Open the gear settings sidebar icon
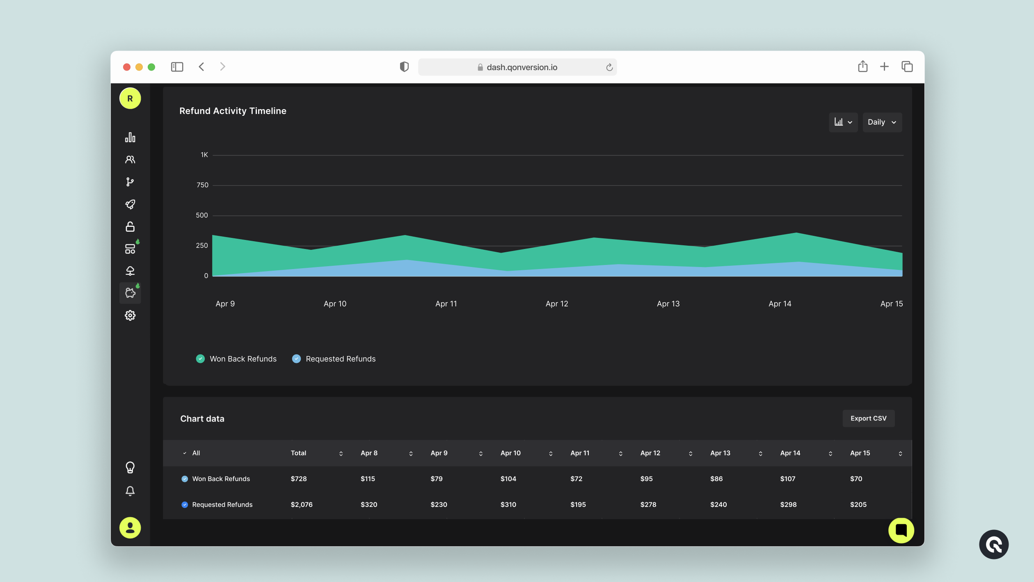Image resolution: width=1034 pixels, height=582 pixels. click(130, 315)
